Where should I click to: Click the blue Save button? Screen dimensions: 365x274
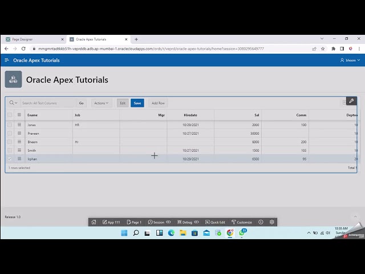(x=137, y=103)
